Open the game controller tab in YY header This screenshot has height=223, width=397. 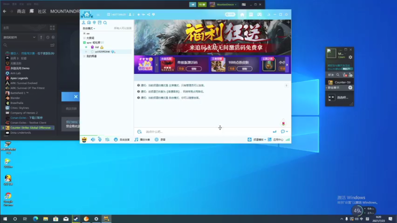point(260,15)
